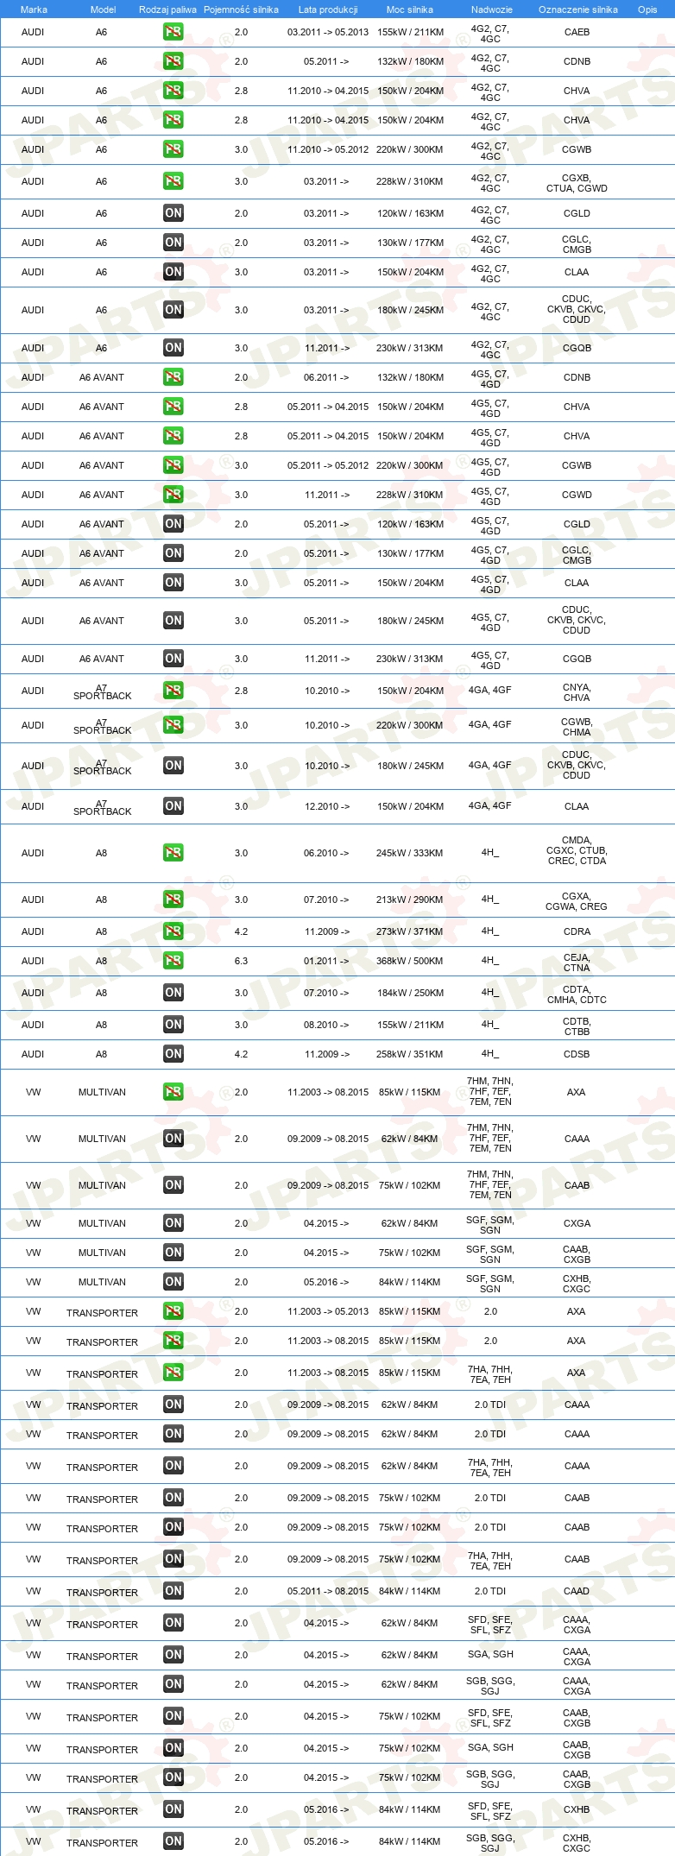Viewport: 675px width, 1856px height.
Task: Click the CEJA, CTNA engine code cell
Action: click(x=577, y=963)
